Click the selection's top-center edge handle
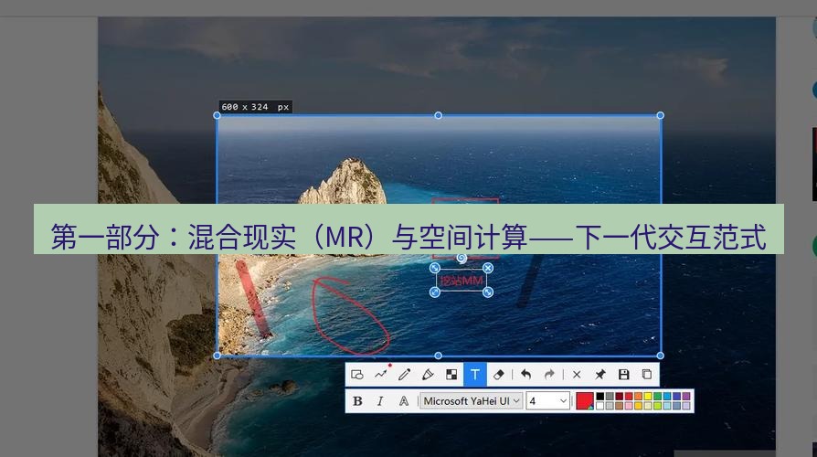The height and width of the screenshot is (457, 817). point(438,115)
